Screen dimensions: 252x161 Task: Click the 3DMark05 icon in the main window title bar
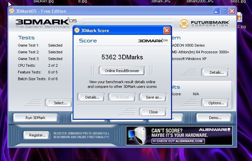[12, 11]
